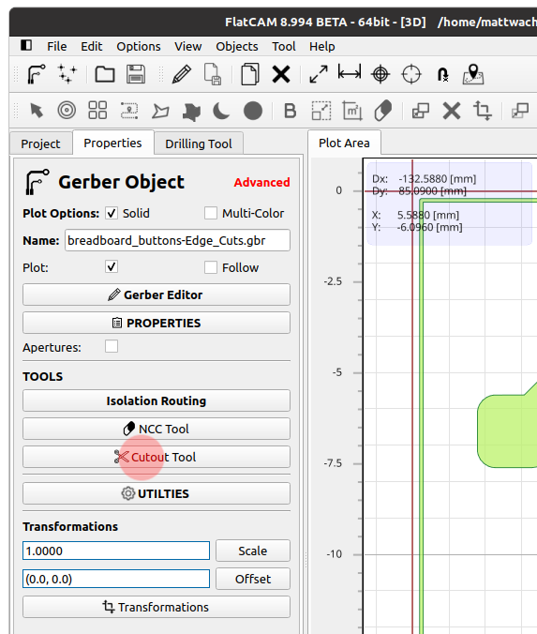Save project using floppy disk icon
The image size is (537, 634).
pos(136,74)
